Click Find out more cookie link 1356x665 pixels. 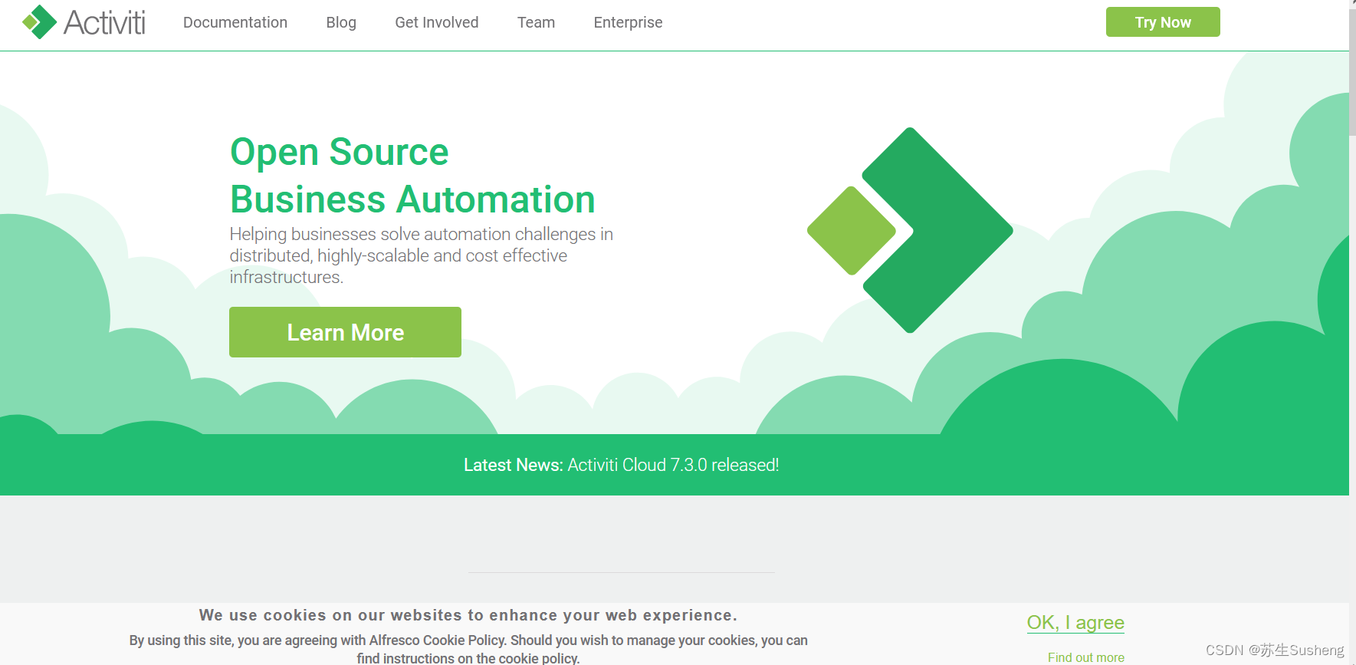1086,657
